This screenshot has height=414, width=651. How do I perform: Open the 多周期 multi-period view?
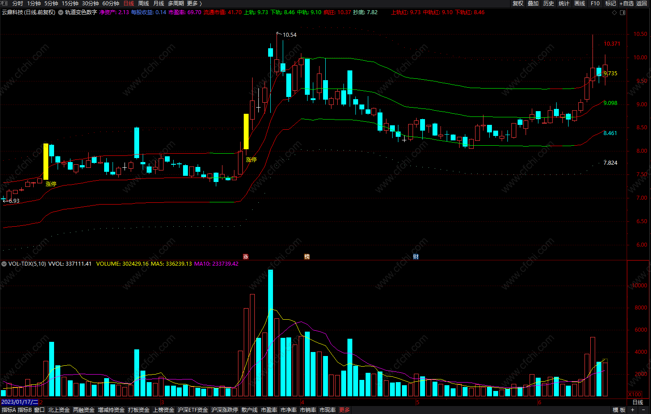pyautogui.click(x=176, y=3)
